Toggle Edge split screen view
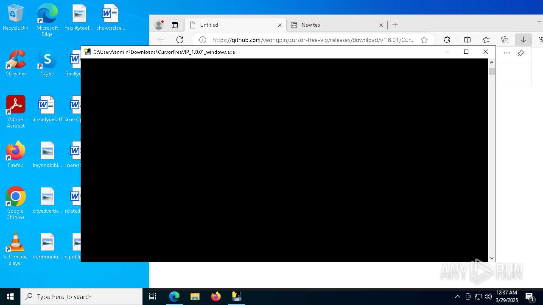 pyautogui.click(x=467, y=40)
